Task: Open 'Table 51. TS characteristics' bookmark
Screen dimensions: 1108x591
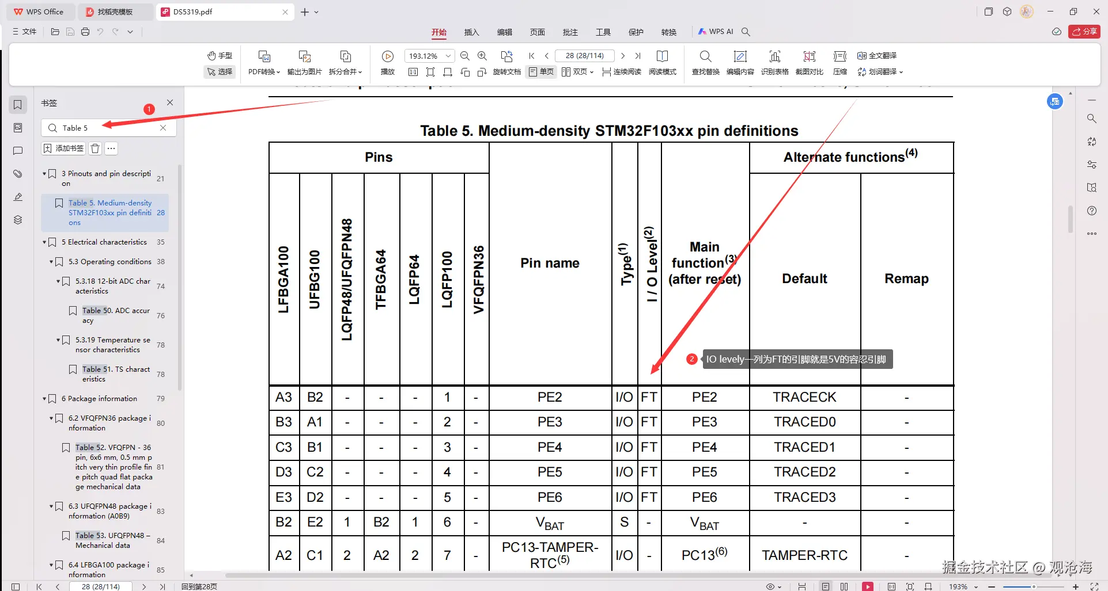Action: (116, 374)
